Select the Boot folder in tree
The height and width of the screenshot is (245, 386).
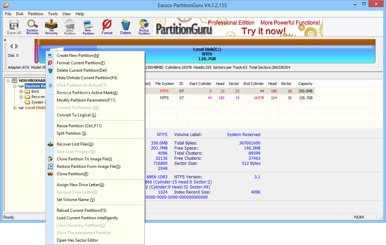tap(35, 91)
